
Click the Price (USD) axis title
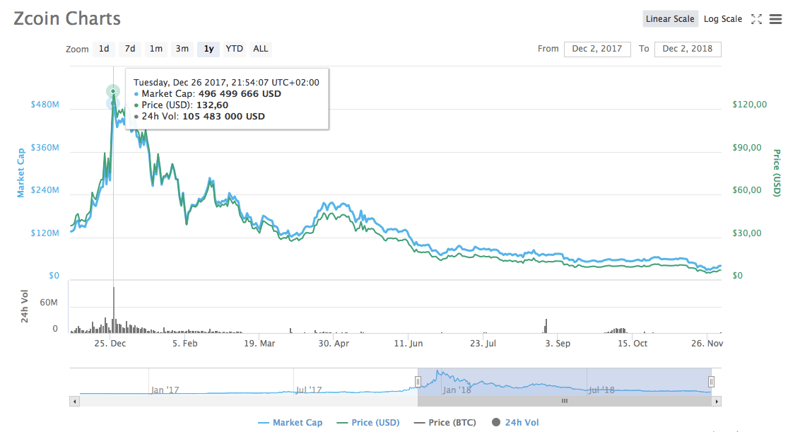pyautogui.click(x=777, y=173)
